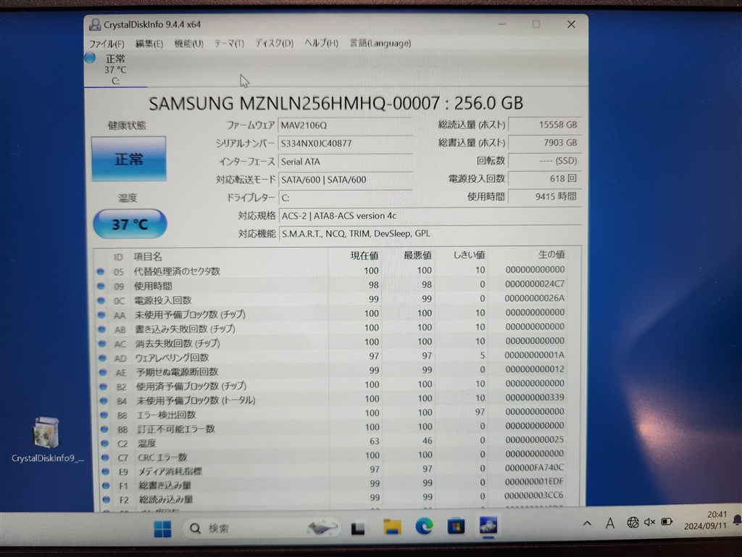Click the status dot for row AB 書き込み失敗回数

coord(102,329)
